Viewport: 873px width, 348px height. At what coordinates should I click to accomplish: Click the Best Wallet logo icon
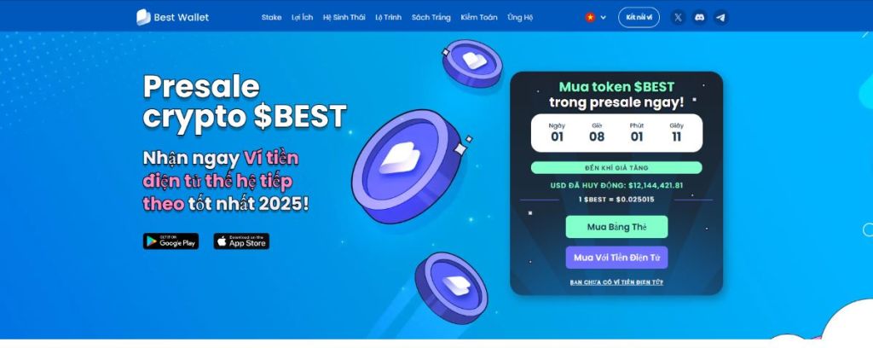[x=143, y=17]
